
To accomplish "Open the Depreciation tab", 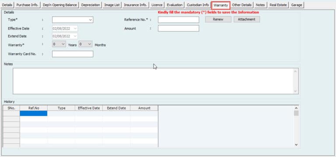I will click(x=91, y=5).
